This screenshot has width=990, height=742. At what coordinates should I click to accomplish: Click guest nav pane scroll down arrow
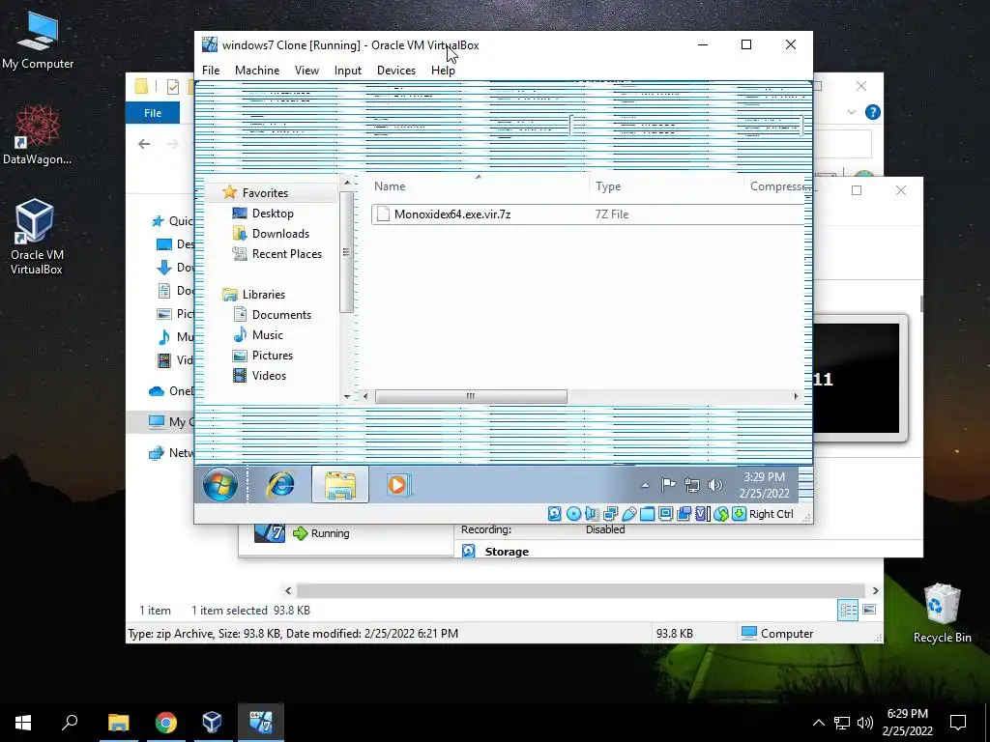click(x=347, y=396)
